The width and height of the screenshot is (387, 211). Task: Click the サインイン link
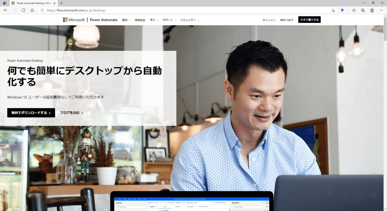(269, 20)
